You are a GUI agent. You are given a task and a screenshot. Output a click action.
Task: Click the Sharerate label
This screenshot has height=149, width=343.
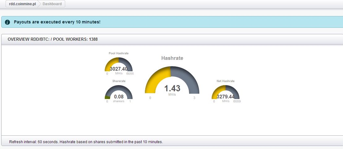119,81
